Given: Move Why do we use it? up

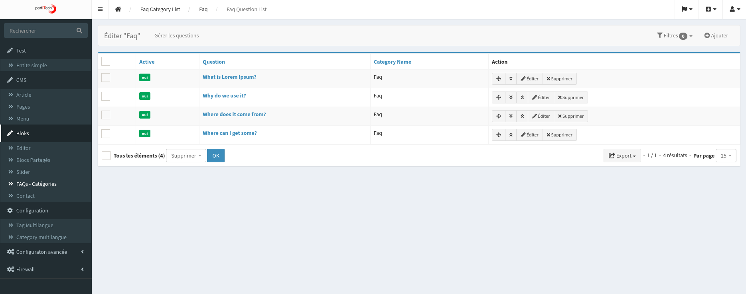Looking at the screenshot, I should point(522,97).
